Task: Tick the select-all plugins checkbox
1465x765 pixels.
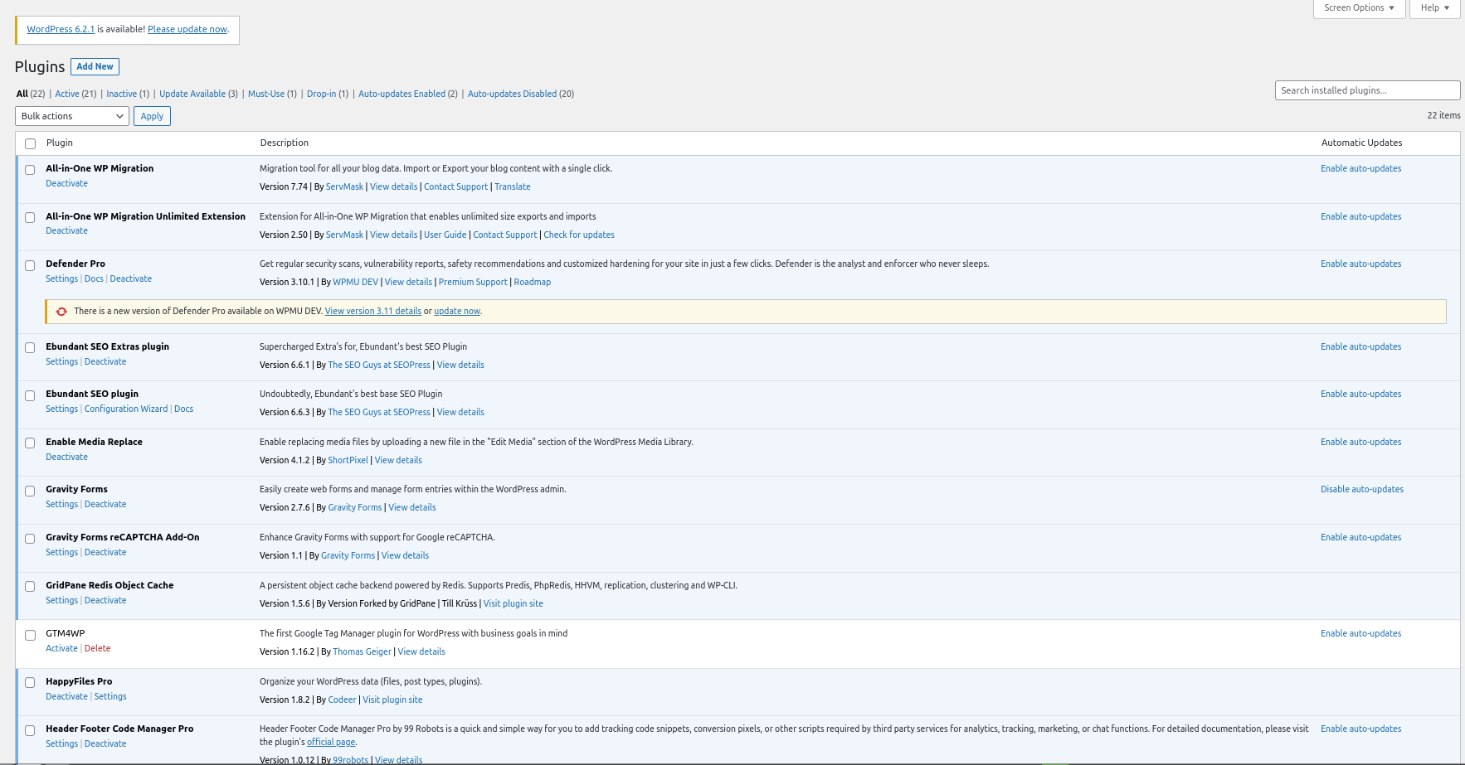Action: tap(31, 143)
